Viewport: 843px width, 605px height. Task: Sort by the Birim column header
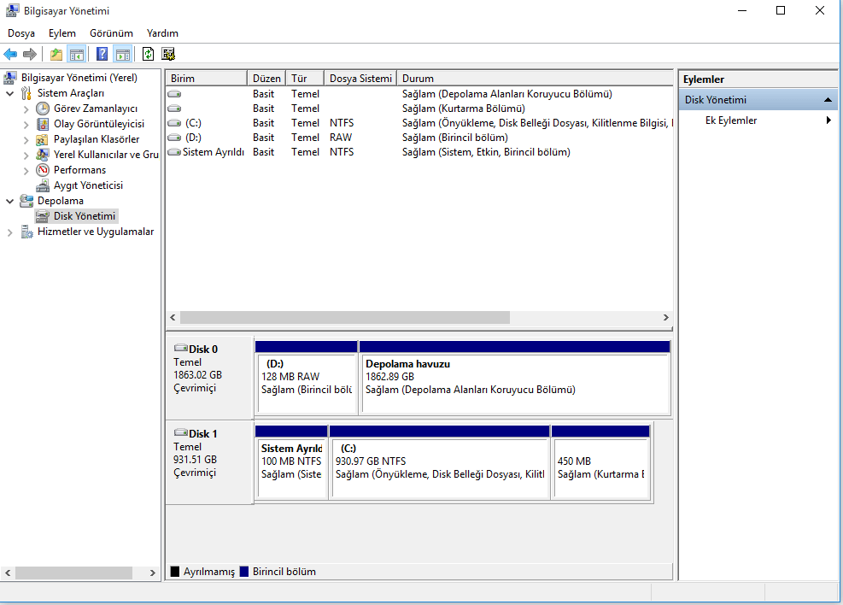tap(206, 79)
